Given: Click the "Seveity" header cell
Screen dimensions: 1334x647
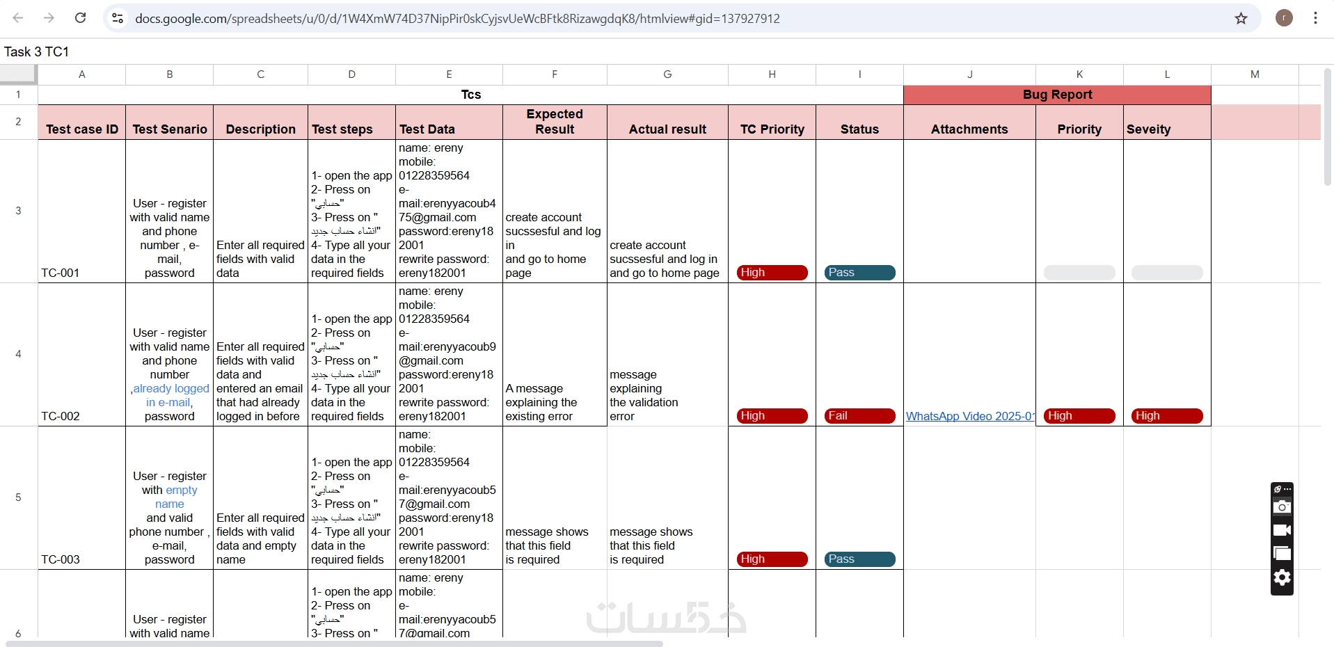Looking at the screenshot, I should click(x=1168, y=122).
